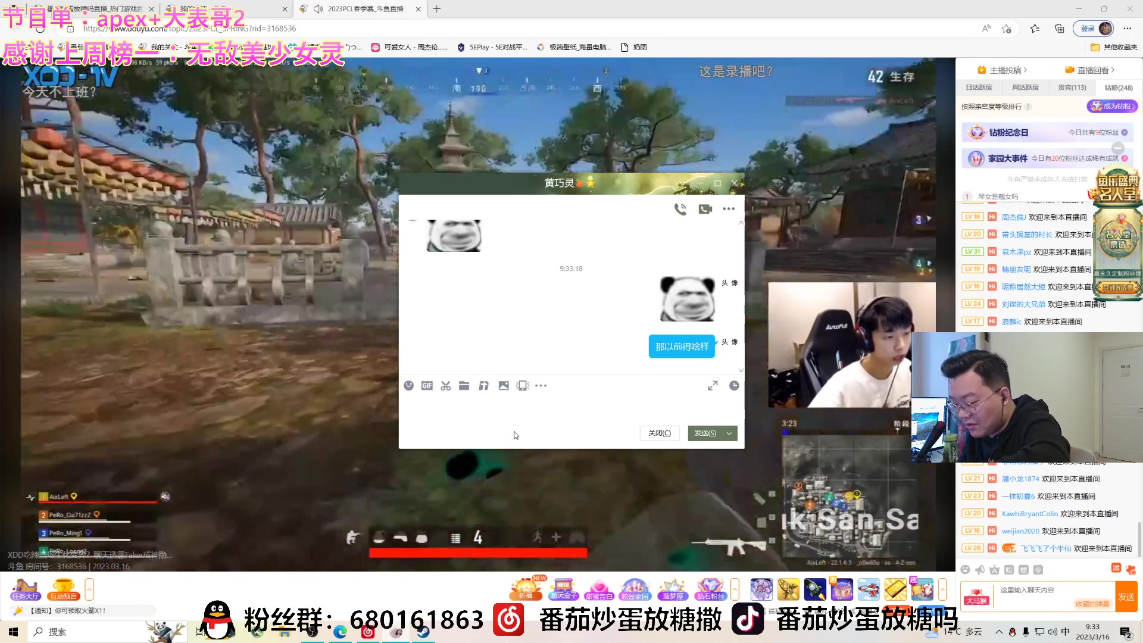
Task: Click the 成为钻粉 button
Action: [1112, 106]
